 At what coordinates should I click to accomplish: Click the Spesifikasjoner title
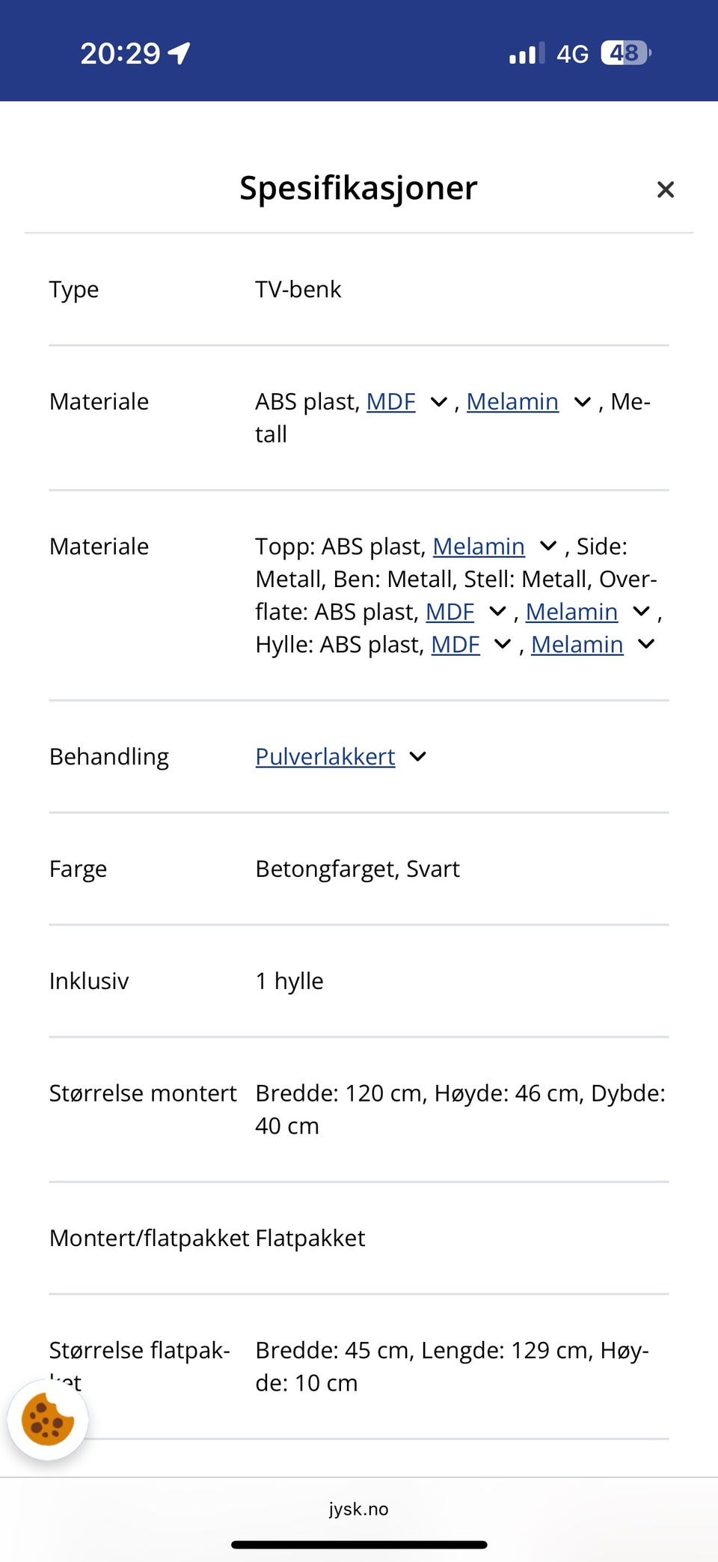click(x=358, y=189)
